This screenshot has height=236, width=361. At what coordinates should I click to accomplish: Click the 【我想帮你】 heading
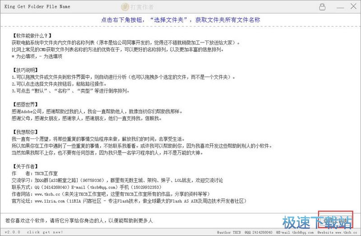(25, 132)
